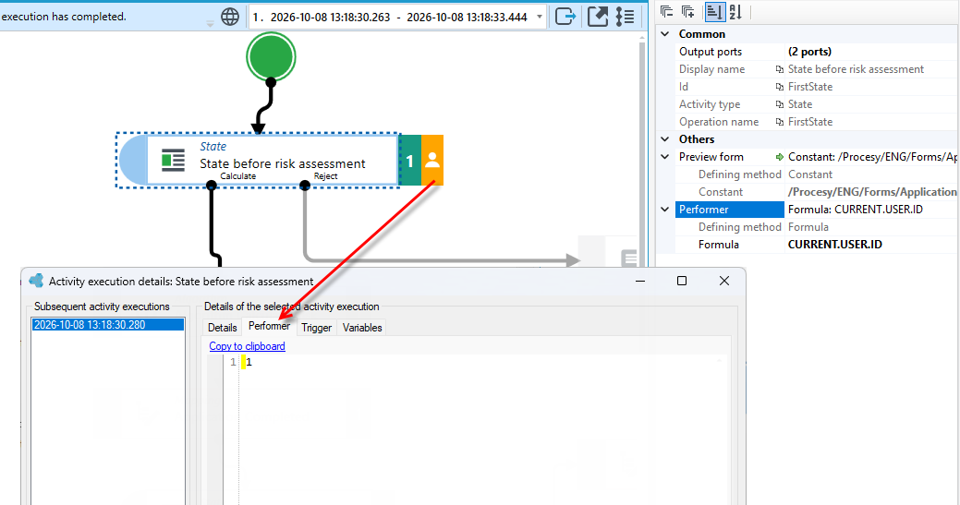This screenshot has width=960, height=505.
Task: Open the external window pop-out icon
Action: click(x=598, y=17)
